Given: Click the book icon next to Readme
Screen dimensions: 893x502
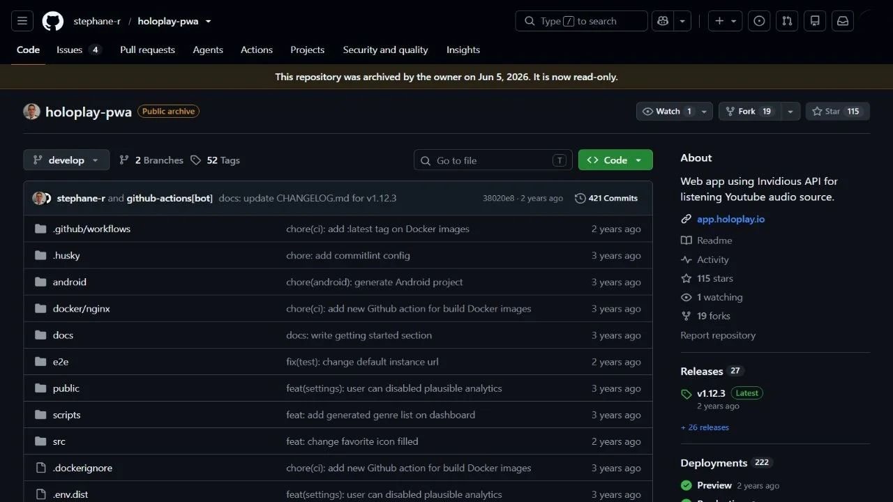Looking at the screenshot, I should tap(686, 241).
